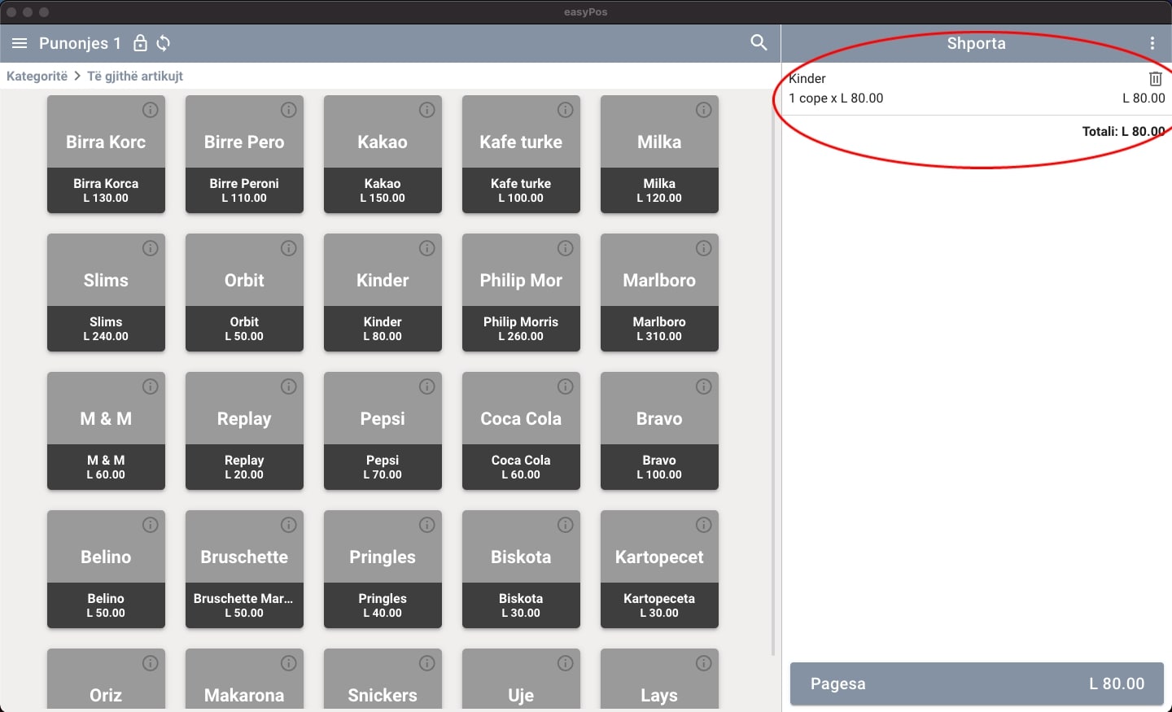Click the sync refresh icon
Image resolution: width=1172 pixels, height=712 pixels.
pyautogui.click(x=164, y=43)
